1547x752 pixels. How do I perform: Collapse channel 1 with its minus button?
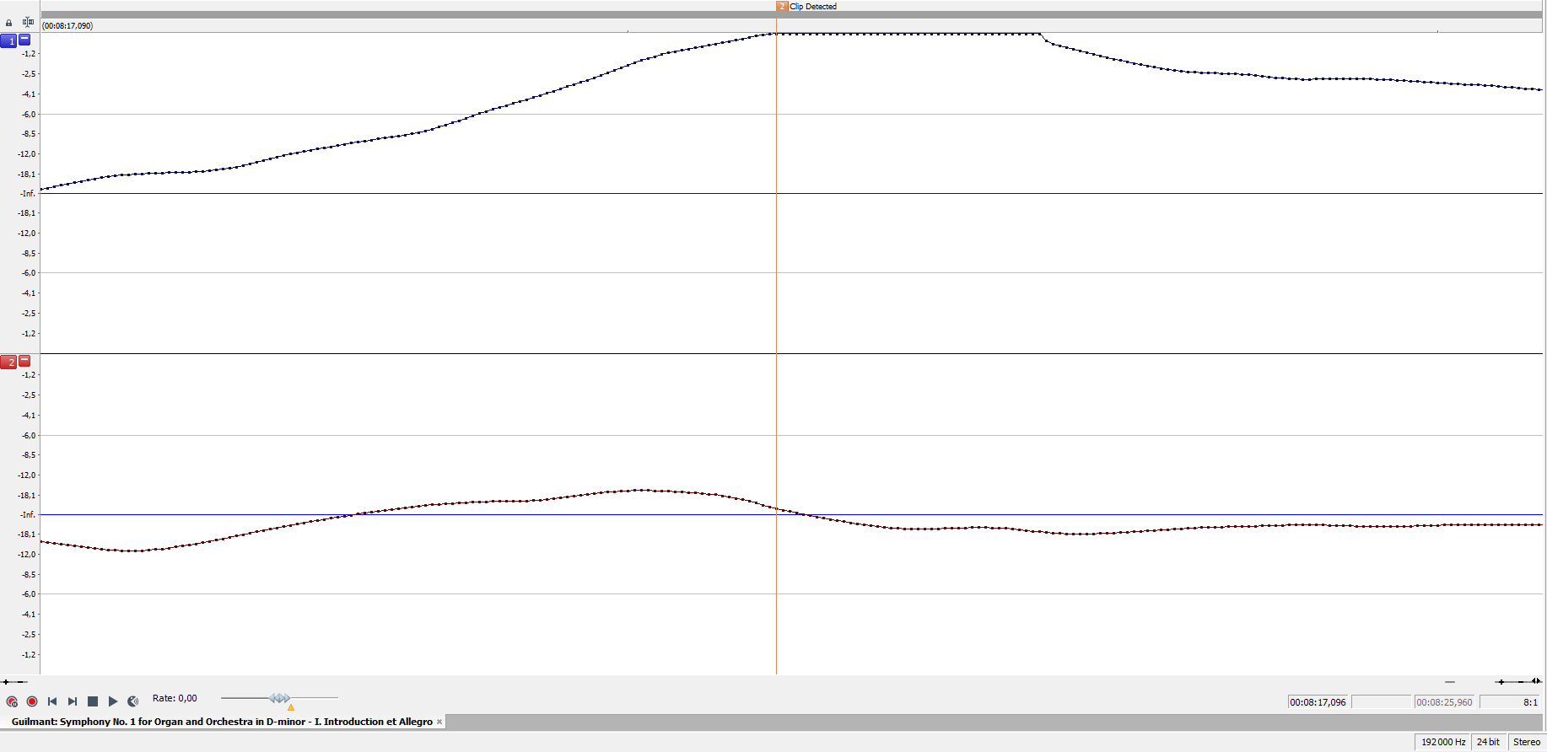(x=24, y=40)
